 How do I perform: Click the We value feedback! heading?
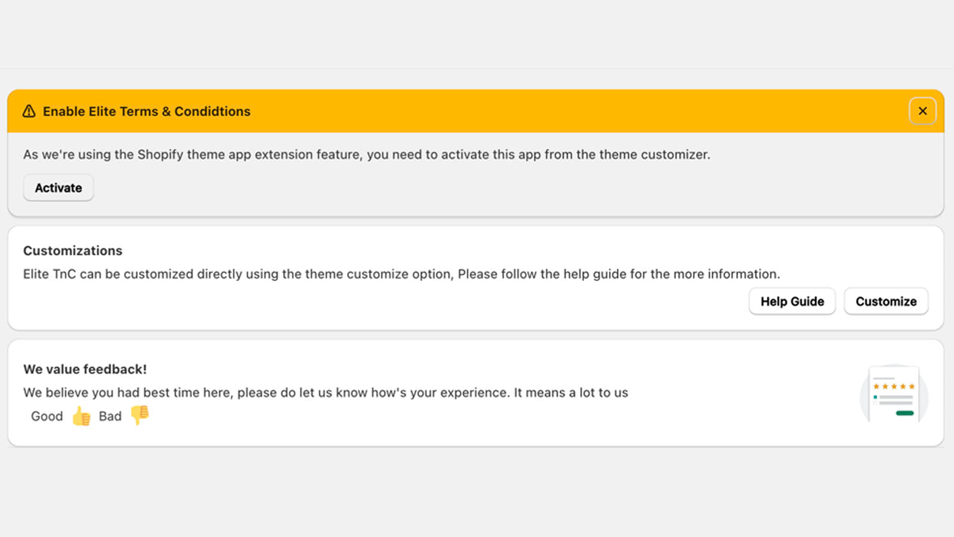pyautogui.click(x=85, y=369)
